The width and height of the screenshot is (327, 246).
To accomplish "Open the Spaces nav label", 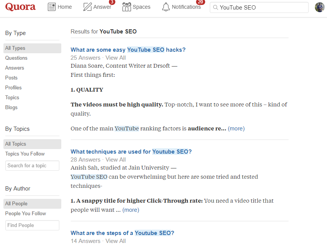I will click(x=141, y=7).
